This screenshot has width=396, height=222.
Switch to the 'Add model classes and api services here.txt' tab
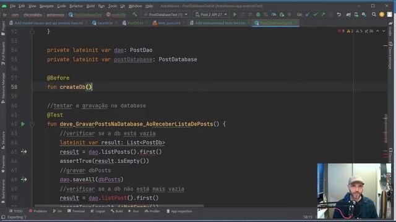(x=48, y=23)
